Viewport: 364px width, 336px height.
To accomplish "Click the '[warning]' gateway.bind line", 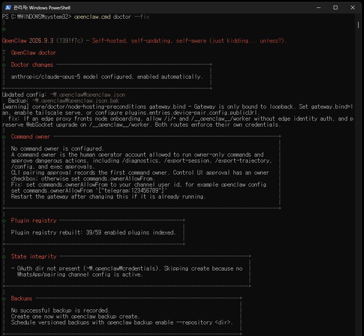I will coord(178,107).
